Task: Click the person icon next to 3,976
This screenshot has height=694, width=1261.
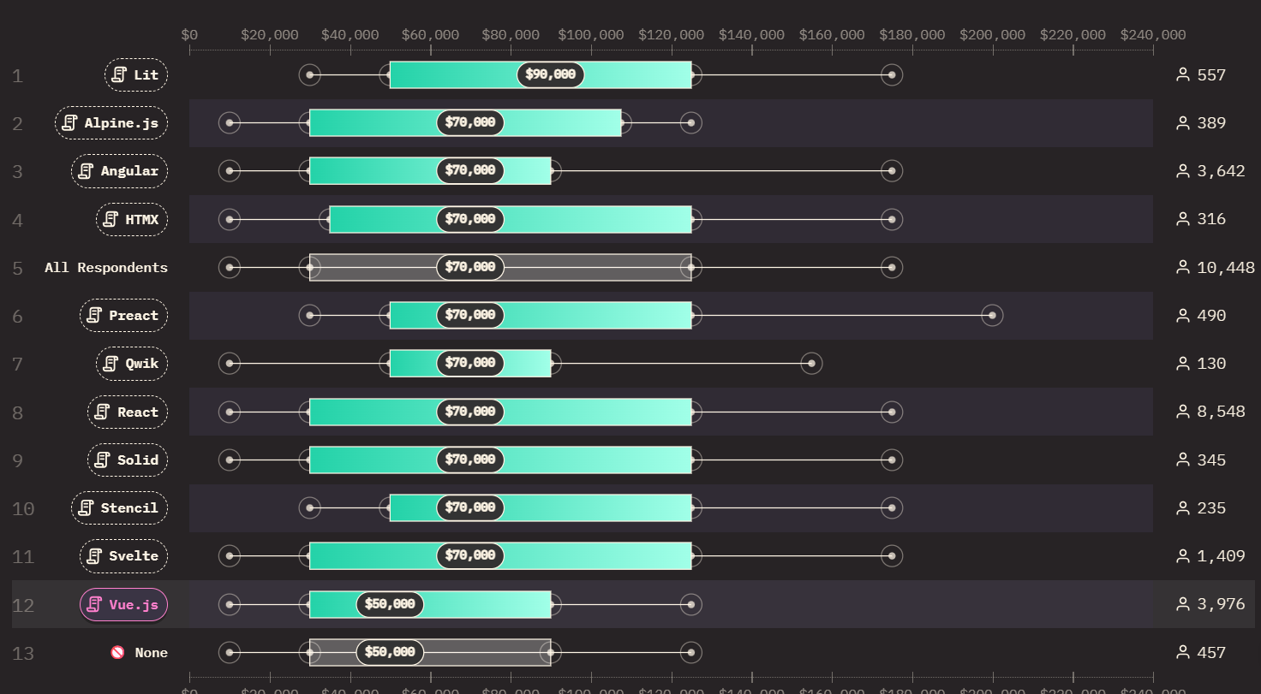Action: (x=1183, y=604)
